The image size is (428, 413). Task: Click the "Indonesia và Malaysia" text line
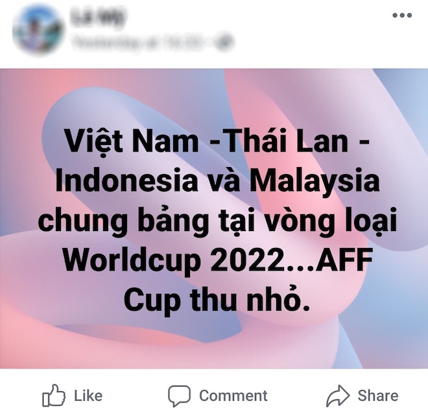[x=217, y=180]
